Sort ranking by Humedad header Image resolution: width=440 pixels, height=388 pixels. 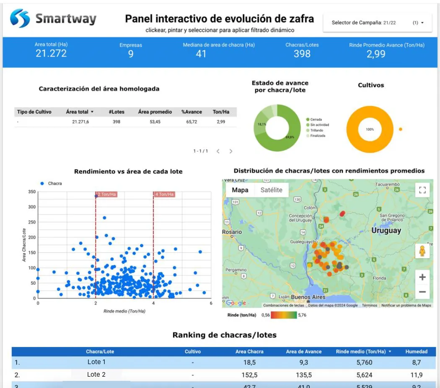tap(417, 352)
